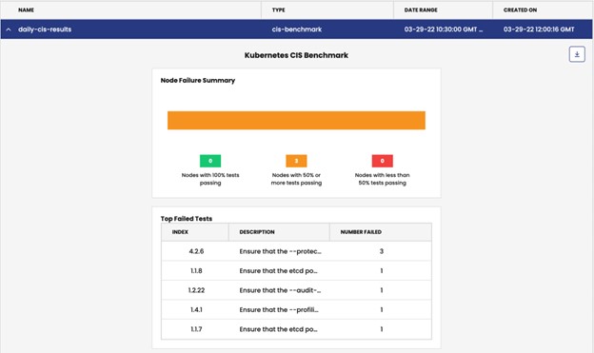The width and height of the screenshot is (594, 353).
Task: Select the daily-cis-results report name
Action: click(x=45, y=29)
